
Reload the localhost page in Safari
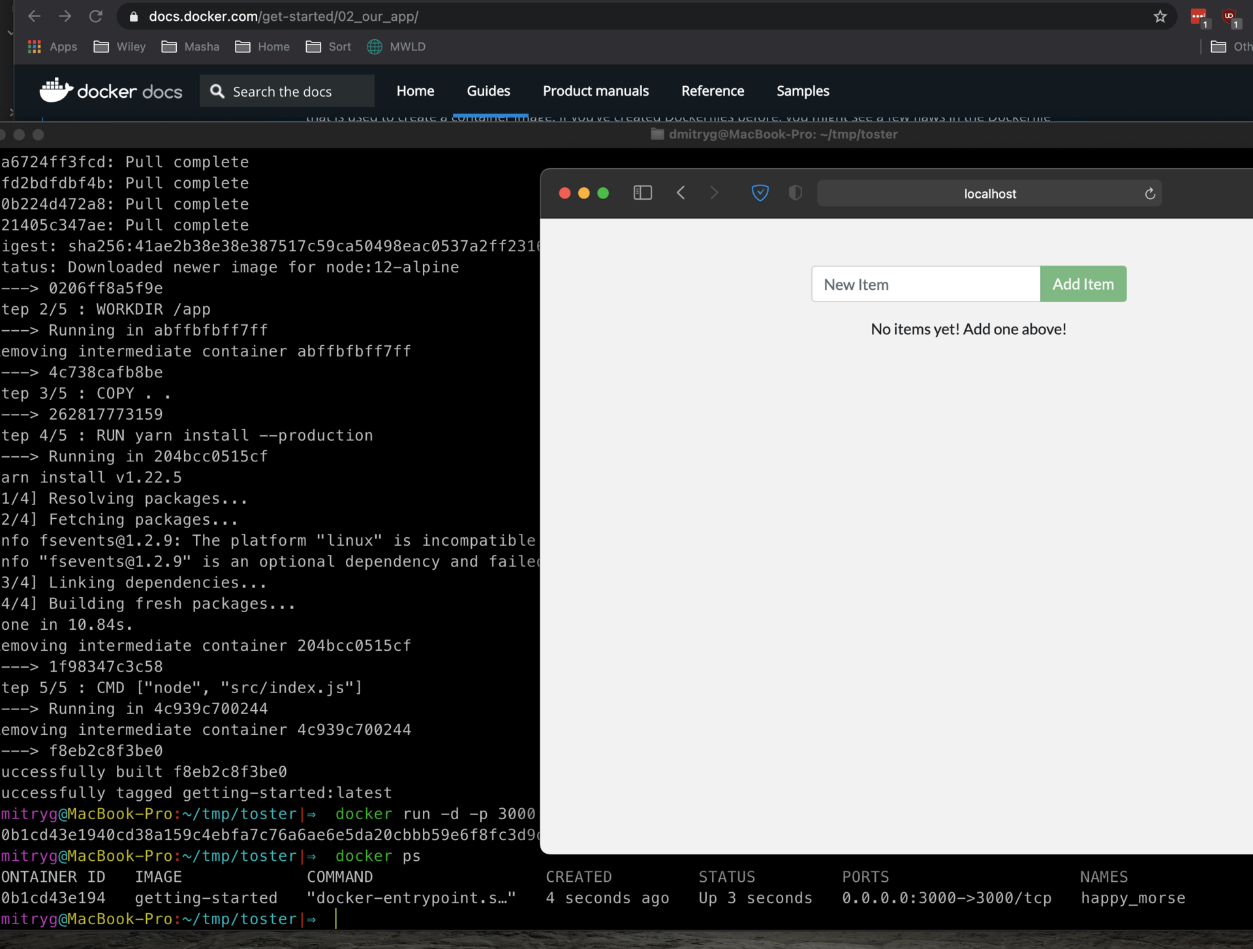pos(1150,193)
